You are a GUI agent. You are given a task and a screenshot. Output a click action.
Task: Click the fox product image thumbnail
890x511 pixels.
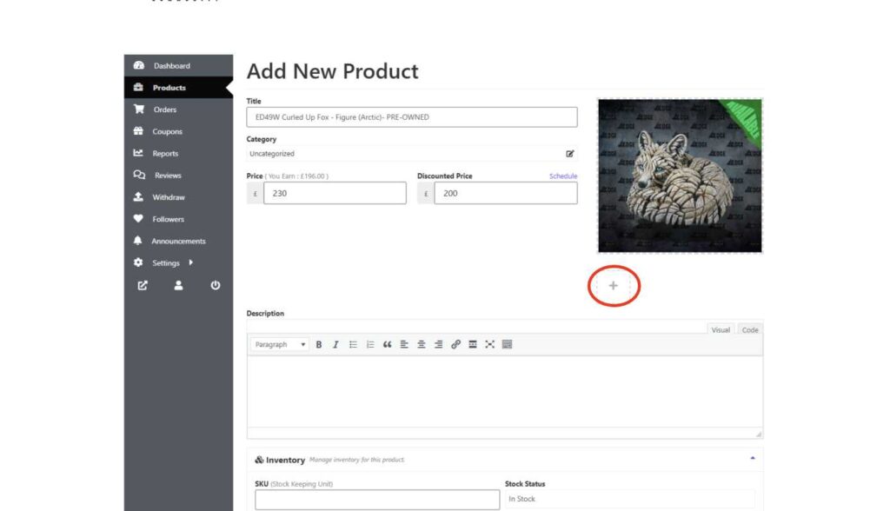(680, 176)
